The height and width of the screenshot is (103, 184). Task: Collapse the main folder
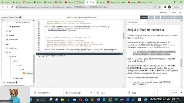pyautogui.click(x=10, y=57)
